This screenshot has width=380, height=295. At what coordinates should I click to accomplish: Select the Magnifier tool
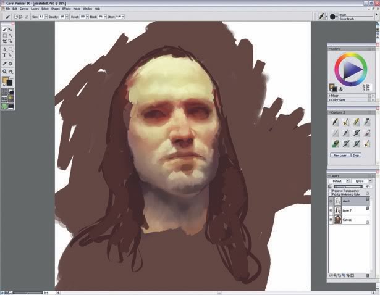click(4, 72)
